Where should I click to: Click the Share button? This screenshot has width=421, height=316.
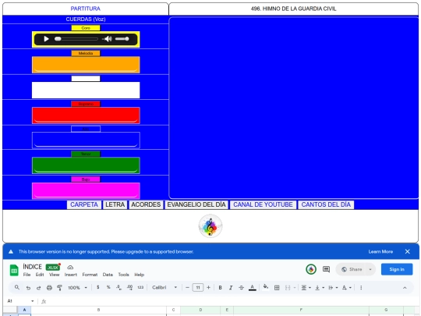click(x=352, y=269)
